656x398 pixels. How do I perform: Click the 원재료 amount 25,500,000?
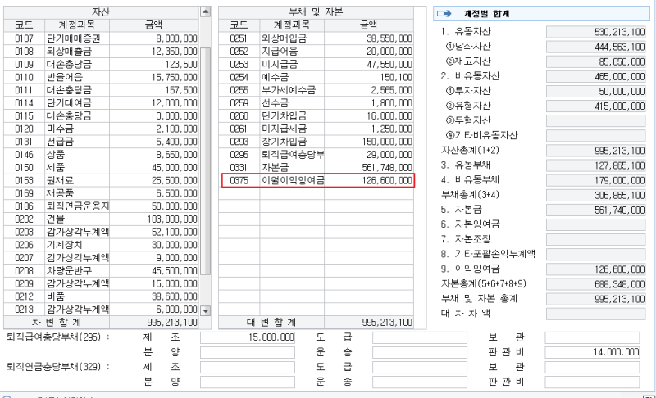tap(175, 181)
